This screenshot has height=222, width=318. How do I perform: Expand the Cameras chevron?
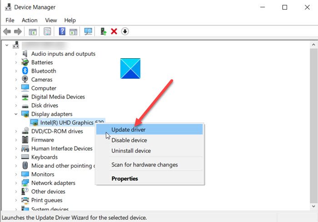[x=16, y=80]
